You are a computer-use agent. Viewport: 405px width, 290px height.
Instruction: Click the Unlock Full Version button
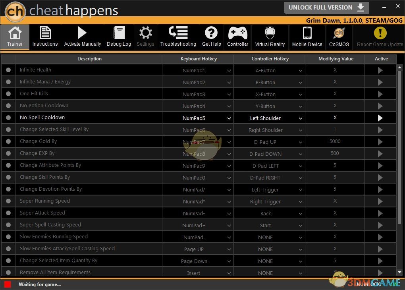[x=326, y=8]
